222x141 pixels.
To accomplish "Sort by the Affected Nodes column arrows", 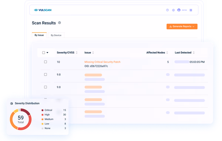I will [x=167, y=53].
